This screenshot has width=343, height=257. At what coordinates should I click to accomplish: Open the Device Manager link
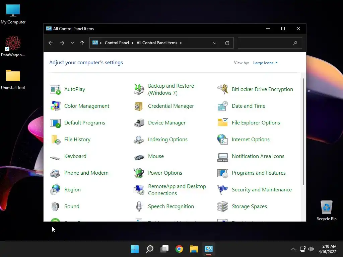(x=167, y=123)
